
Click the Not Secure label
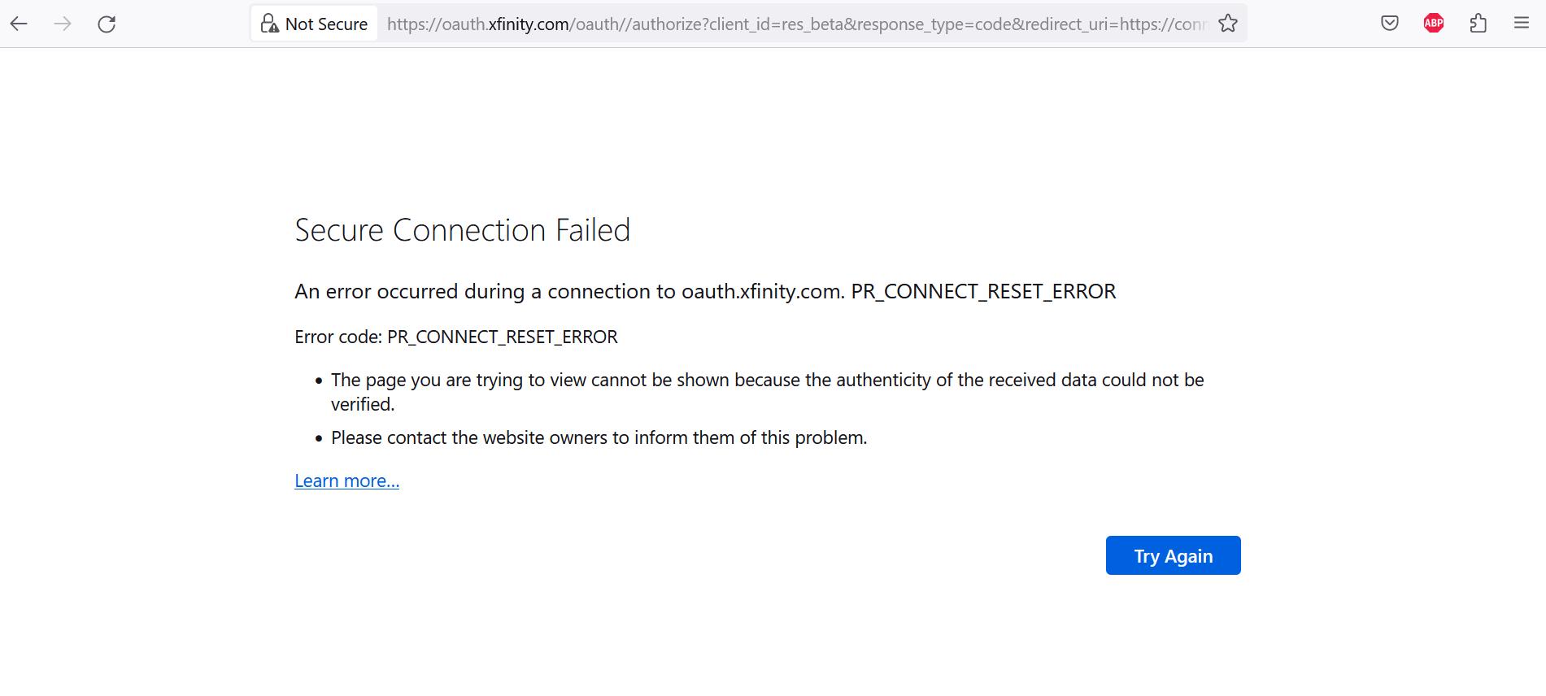pyautogui.click(x=324, y=24)
